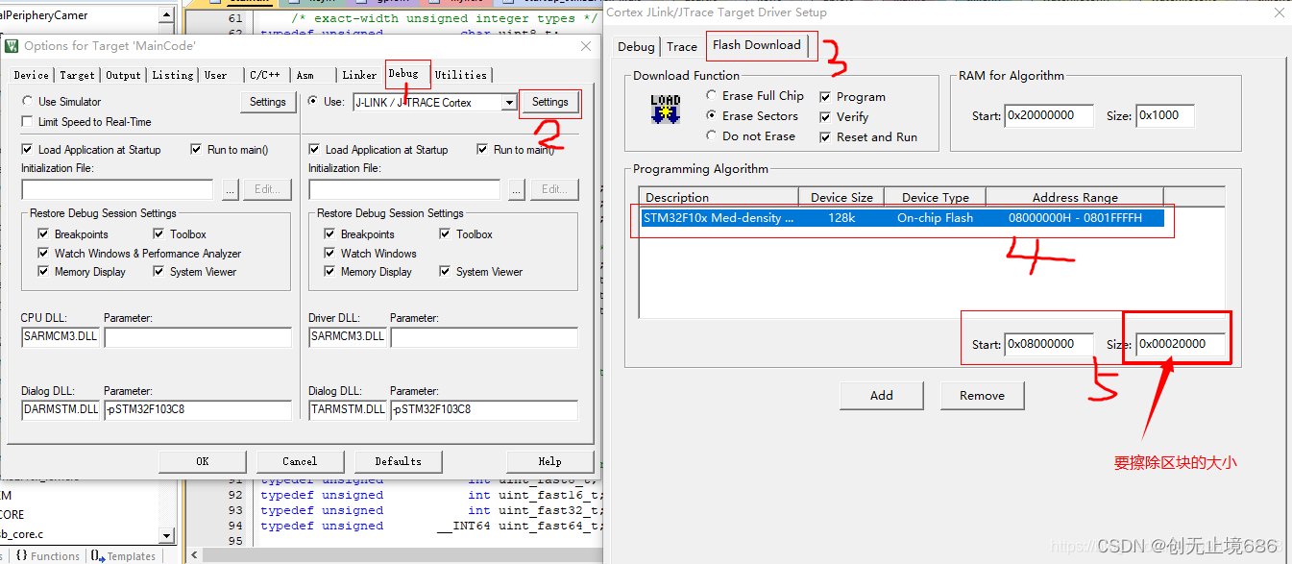Switch to the Target tab

pyautogui.click(x=77, y=74)
